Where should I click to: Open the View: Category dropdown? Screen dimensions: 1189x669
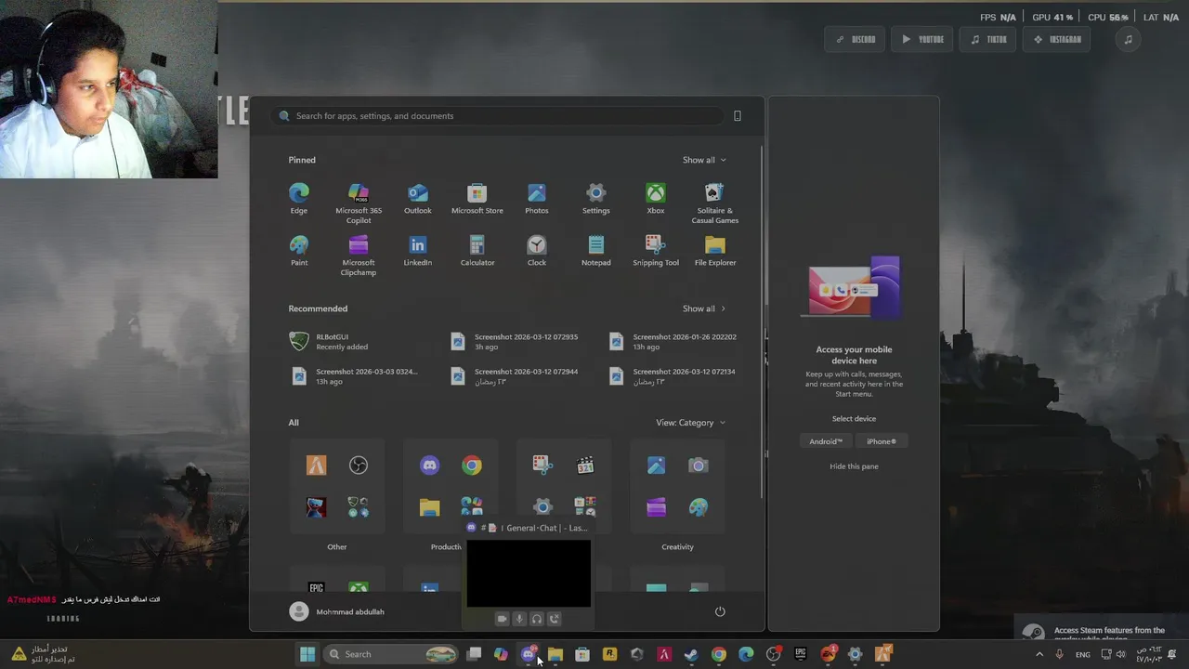(690, 423)
